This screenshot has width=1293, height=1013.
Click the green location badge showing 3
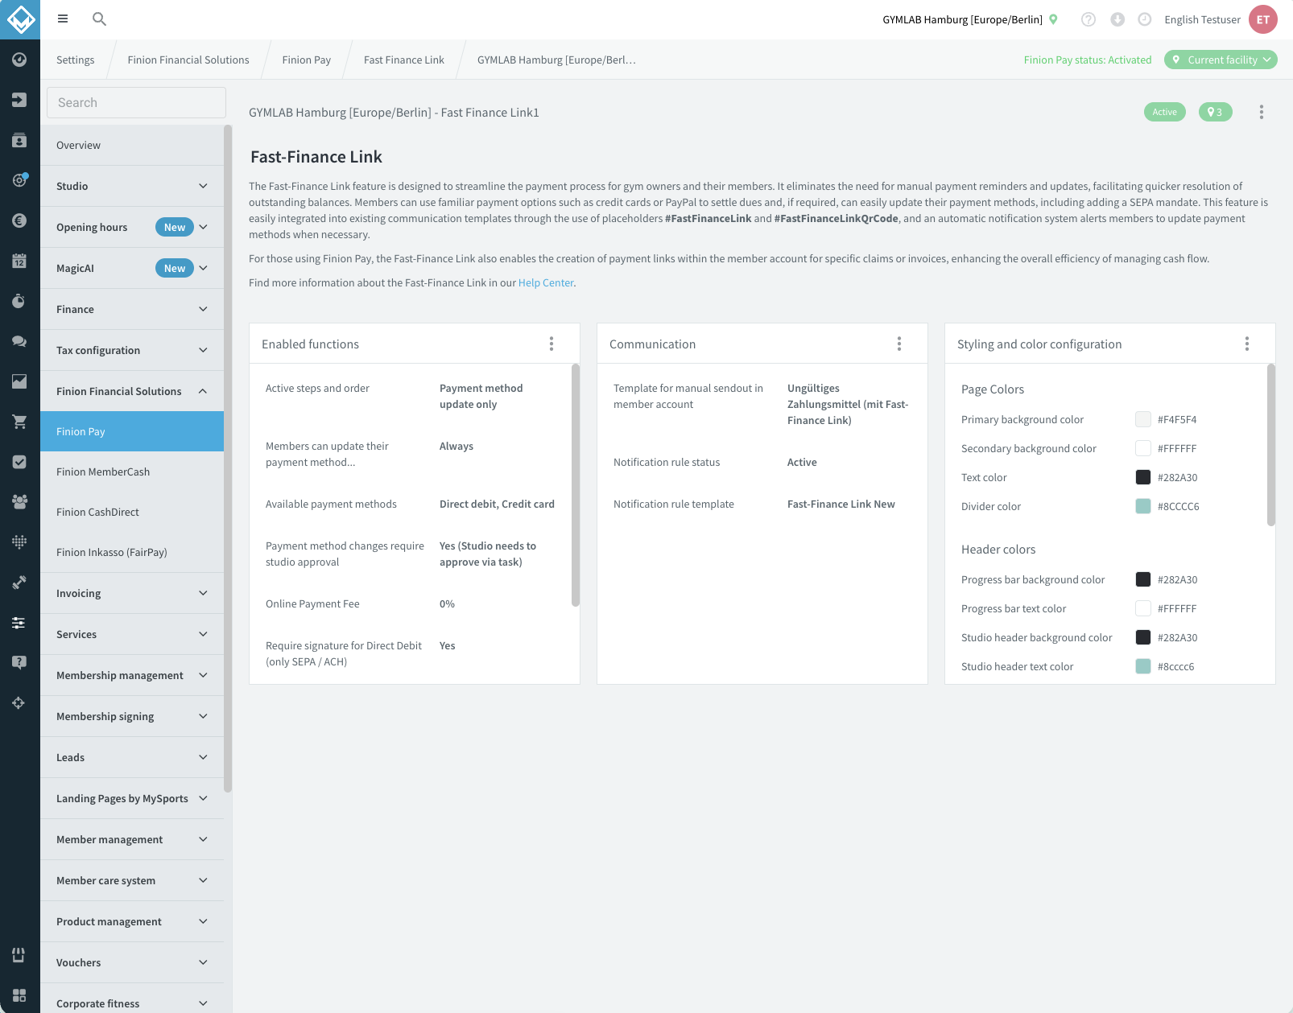[x=1215, y=112]
